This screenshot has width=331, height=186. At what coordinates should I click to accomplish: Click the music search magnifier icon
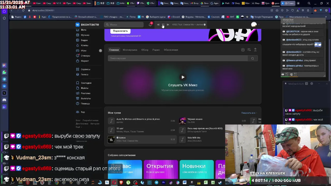point(253,58)
